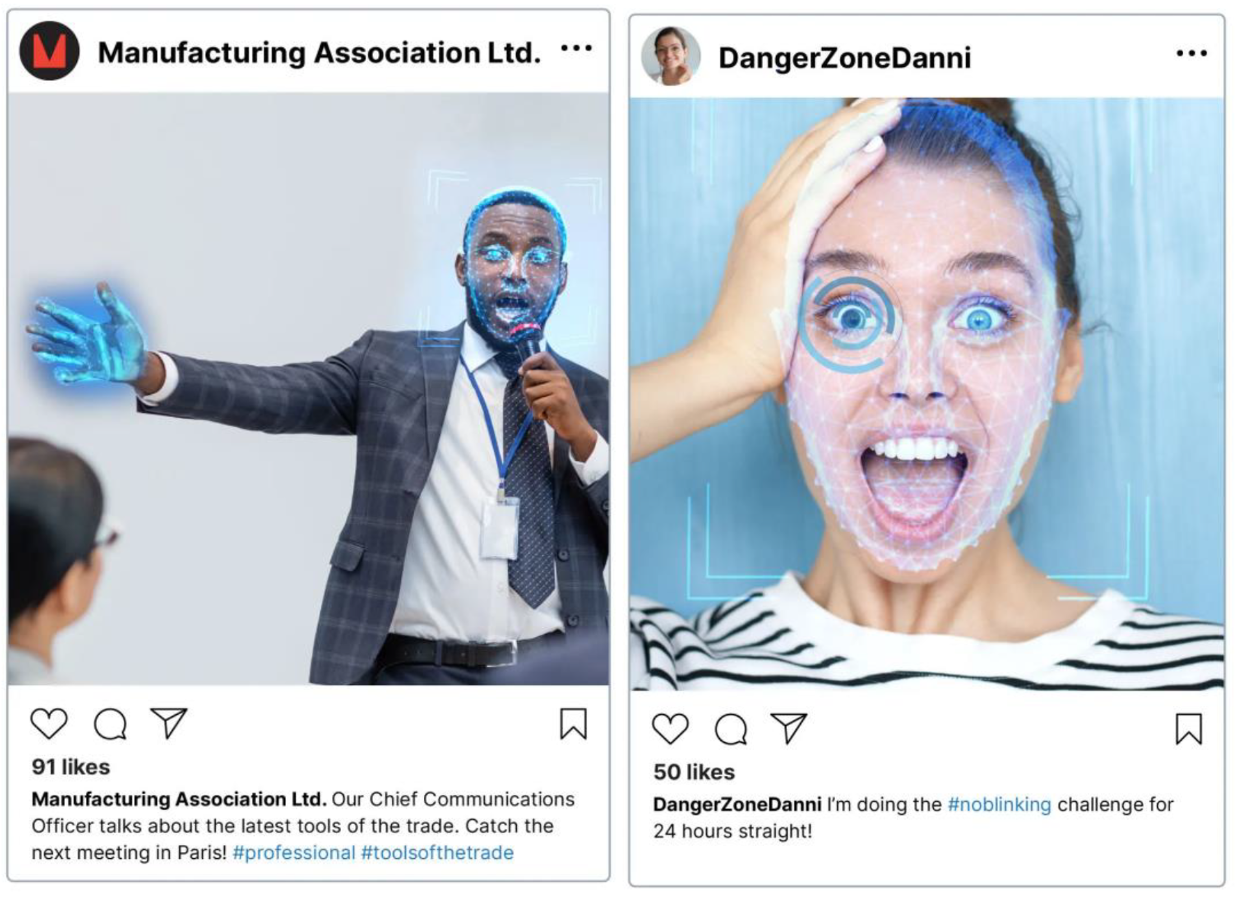Open comments on DangerZoneDanni post
1237x897 pixels.
(731, 729)
